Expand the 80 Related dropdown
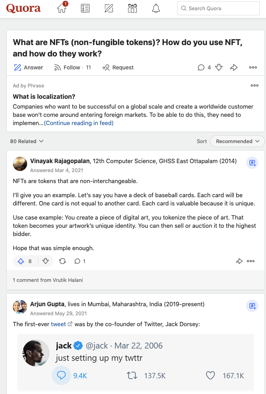 [27, 141]
